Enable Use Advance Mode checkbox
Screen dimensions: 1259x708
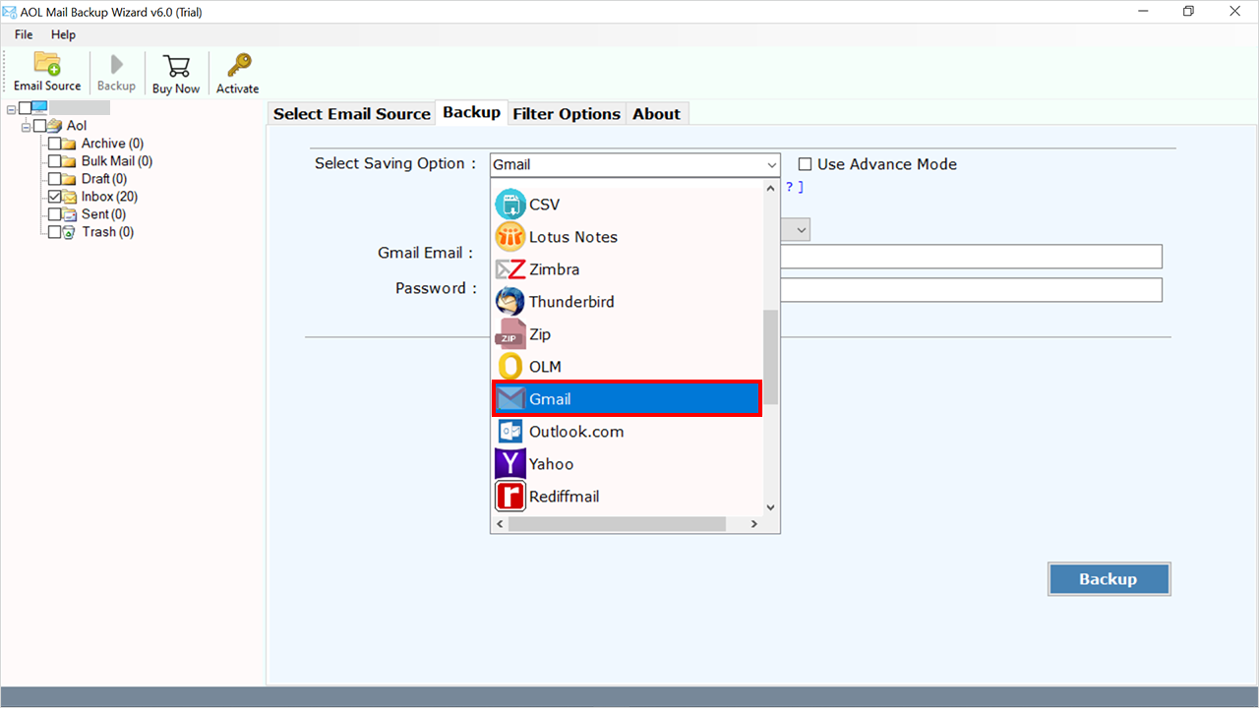[805, 164]
